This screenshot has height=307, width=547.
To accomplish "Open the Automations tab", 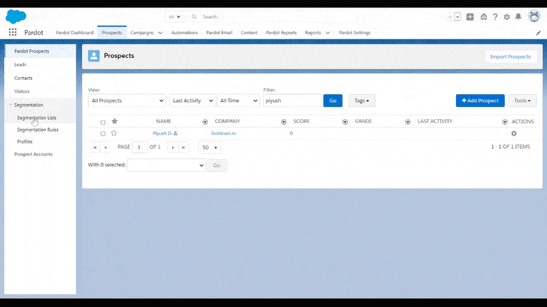I will (x=184, y=32).
